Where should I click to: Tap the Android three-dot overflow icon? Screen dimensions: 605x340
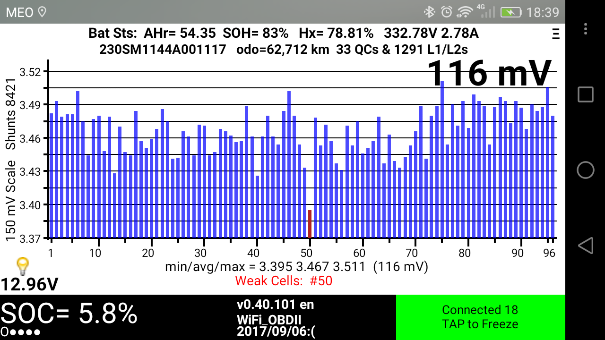click(x=586, y=29)
